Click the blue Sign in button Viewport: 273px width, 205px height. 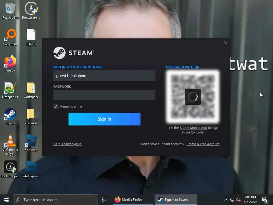104,119
